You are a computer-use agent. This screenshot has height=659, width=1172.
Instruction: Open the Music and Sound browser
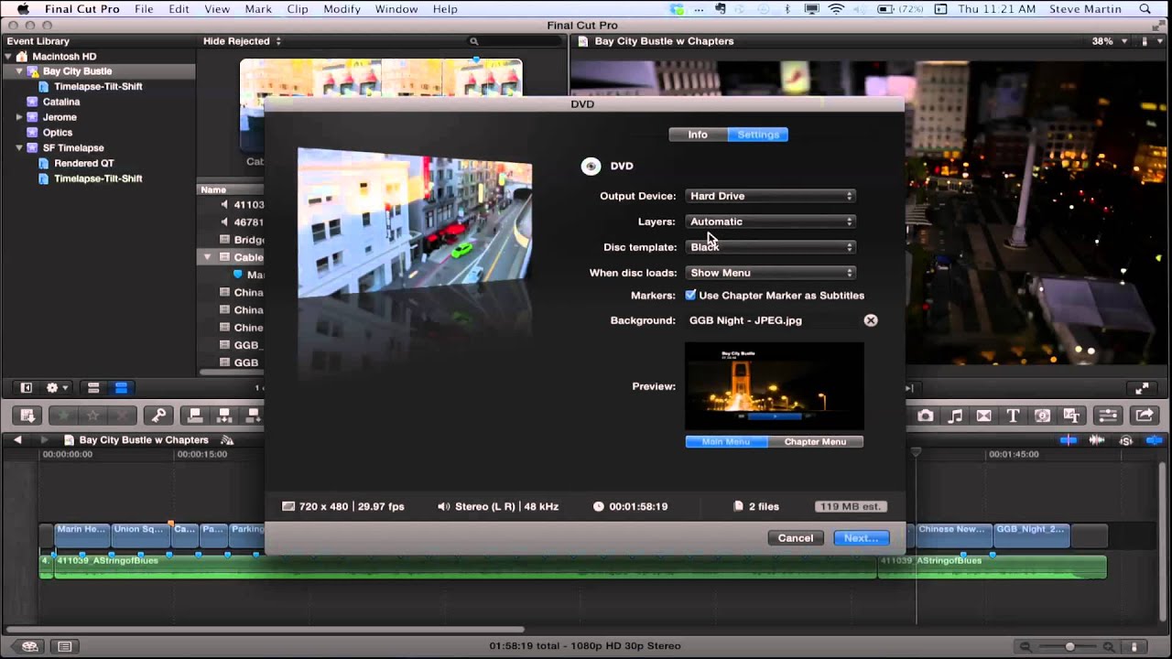pyautogui.click(x=955, y=416)
